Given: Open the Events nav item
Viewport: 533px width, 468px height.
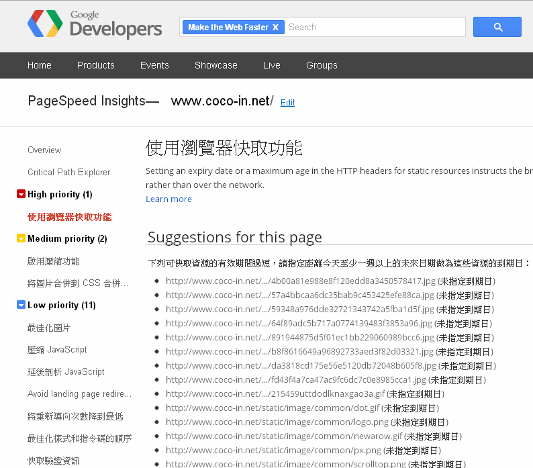Looking at the screenshot, I should point(154,65).
